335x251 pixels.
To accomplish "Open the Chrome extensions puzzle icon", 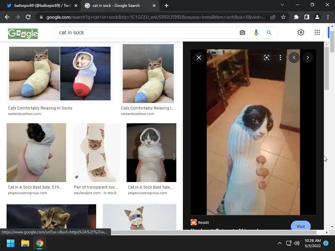I will click(296, 17).
